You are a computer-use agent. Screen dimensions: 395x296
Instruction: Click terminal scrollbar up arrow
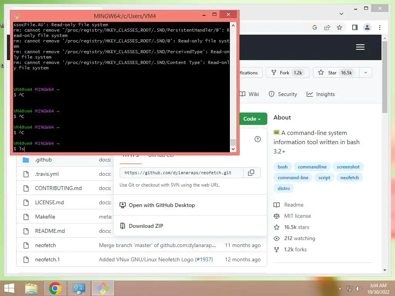[233, 25]
